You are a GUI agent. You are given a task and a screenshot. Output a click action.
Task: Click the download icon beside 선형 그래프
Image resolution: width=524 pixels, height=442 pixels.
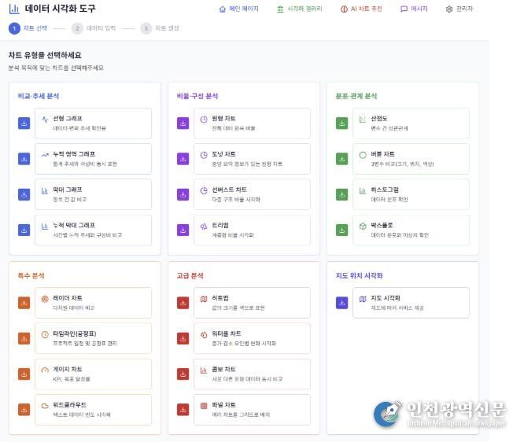point(24,123)
